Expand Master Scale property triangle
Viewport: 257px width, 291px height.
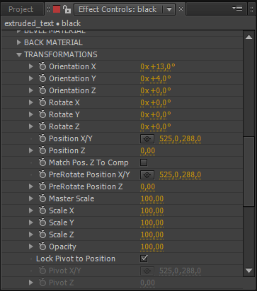coord(31,198)
